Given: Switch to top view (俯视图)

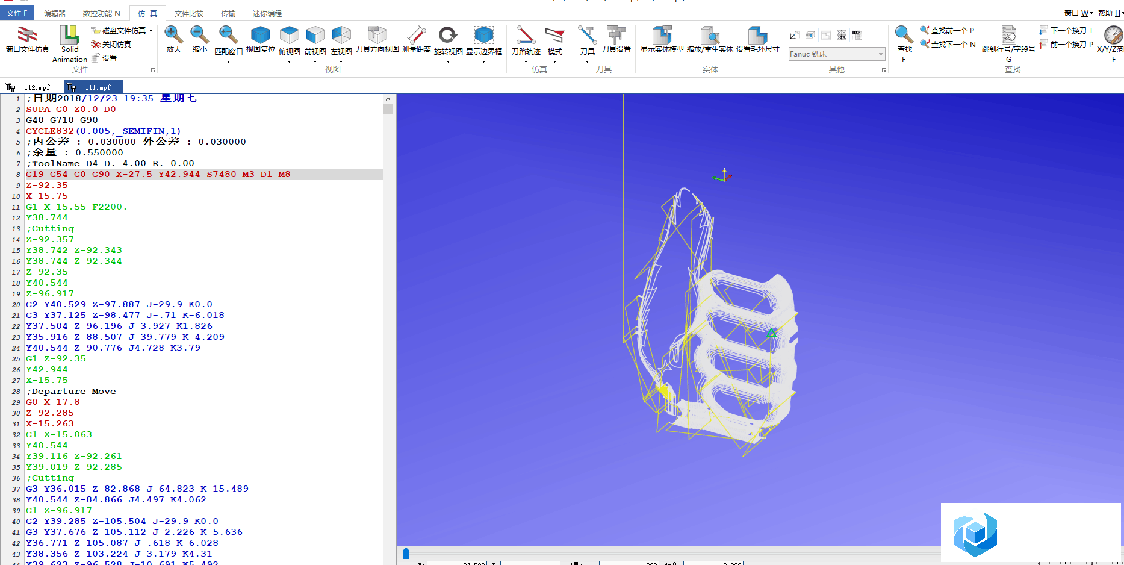Looking at the screenshot, I should [x=290, y=35].
